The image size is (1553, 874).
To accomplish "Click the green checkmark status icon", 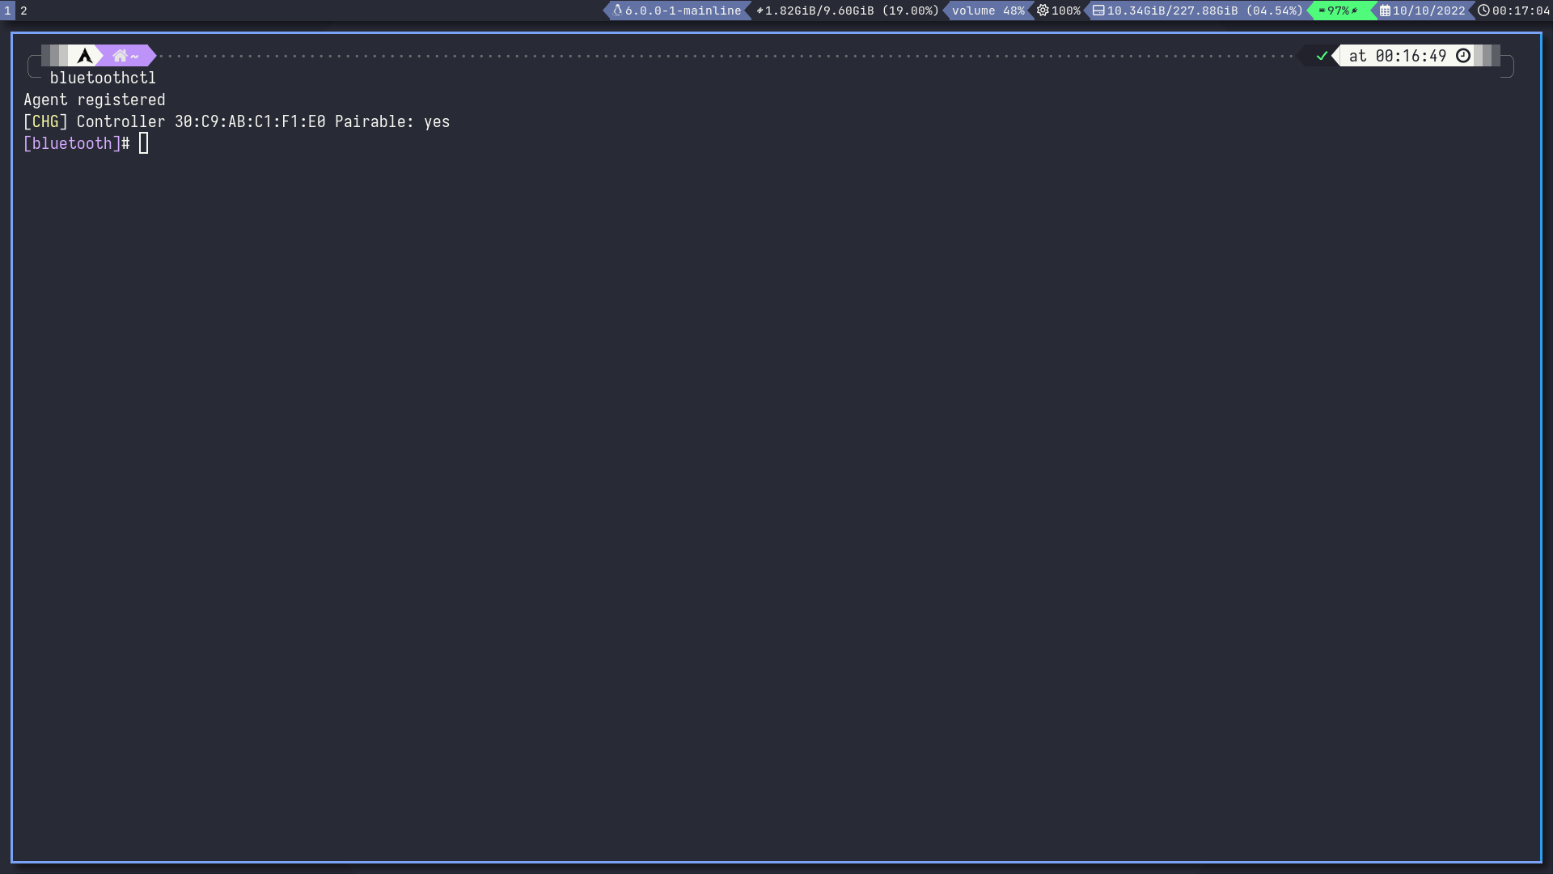I will point(1322,56).
